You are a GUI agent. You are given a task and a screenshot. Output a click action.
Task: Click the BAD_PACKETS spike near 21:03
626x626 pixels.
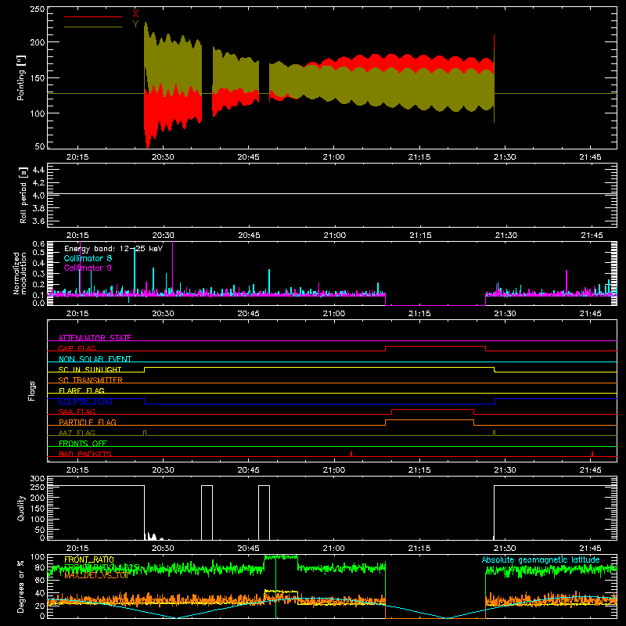click(x=351, y=454)
